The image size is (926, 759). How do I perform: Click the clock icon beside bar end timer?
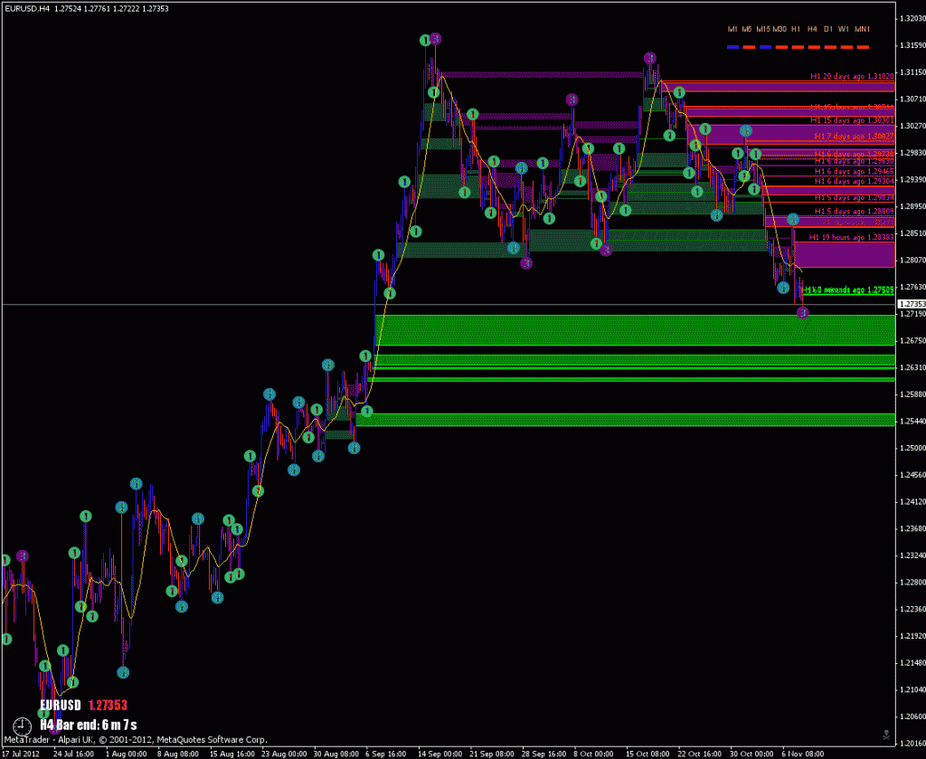tap(23, 725)
